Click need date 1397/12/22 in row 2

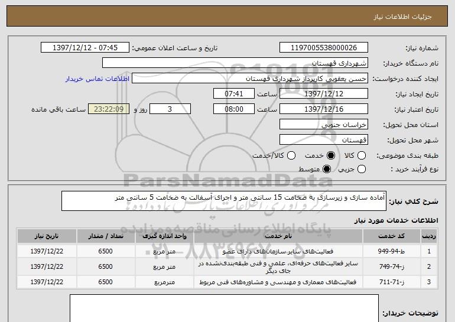coord(47,266)
